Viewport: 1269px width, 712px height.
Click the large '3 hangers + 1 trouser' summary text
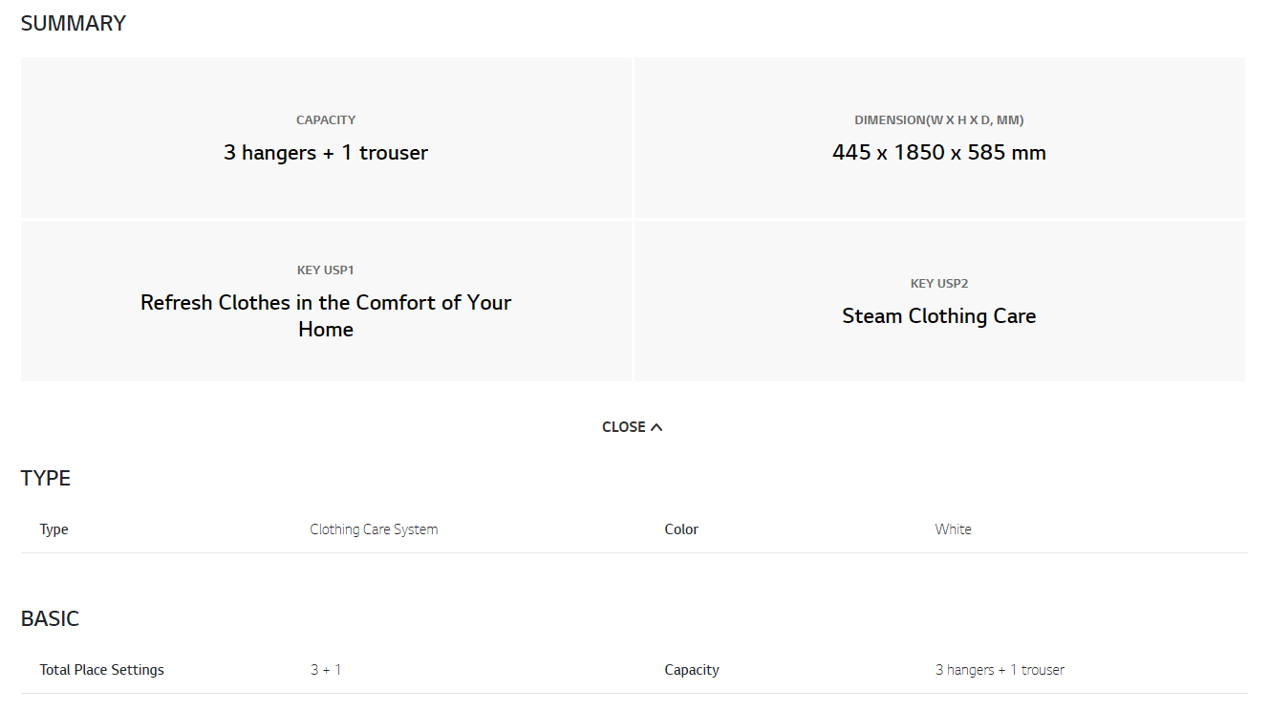click(x=326, y=153)
